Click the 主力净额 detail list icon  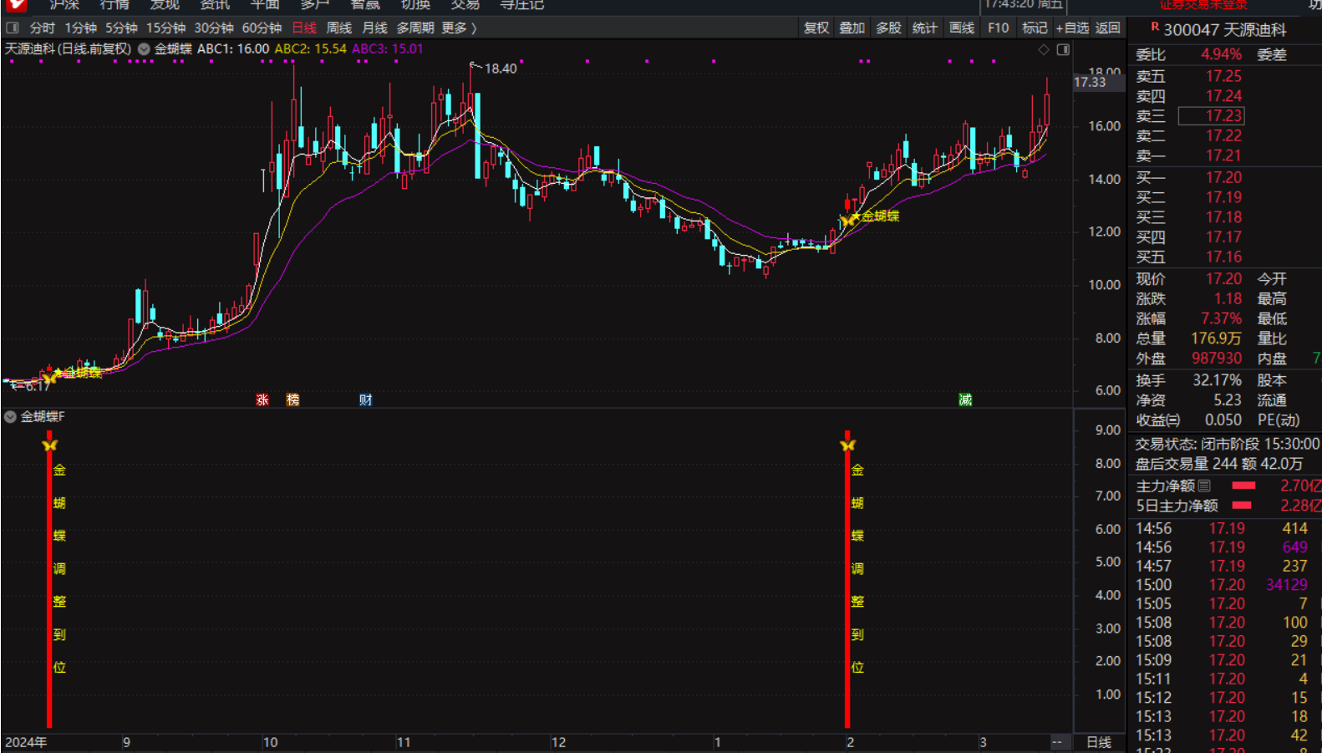click(x=1204, y=486)
